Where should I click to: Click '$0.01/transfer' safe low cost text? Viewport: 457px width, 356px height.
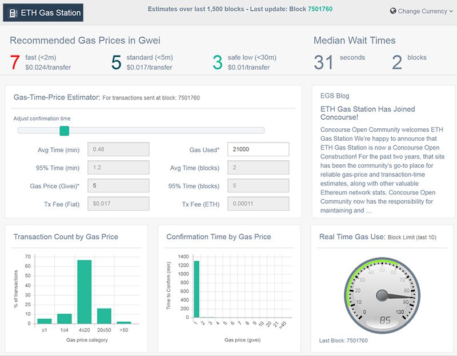pos(248,67)
